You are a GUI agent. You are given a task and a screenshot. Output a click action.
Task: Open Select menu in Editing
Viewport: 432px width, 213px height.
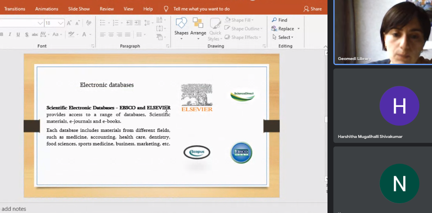pos(283,37)
